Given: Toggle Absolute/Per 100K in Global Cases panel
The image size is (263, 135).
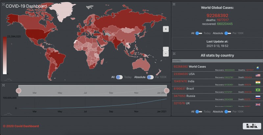Looking at the screenshot, I should 227,33.
